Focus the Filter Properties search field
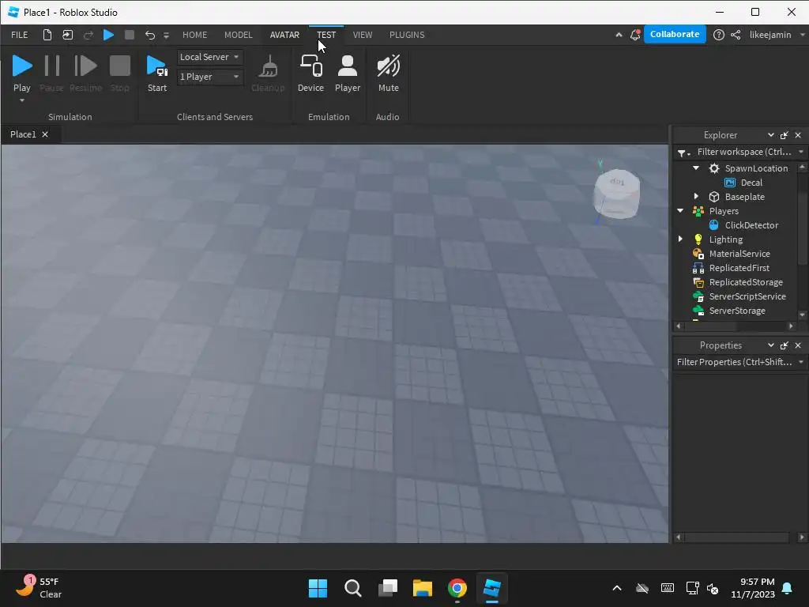Image resolution: width=809 pixels, height=607 pixels. click(735, 362)
